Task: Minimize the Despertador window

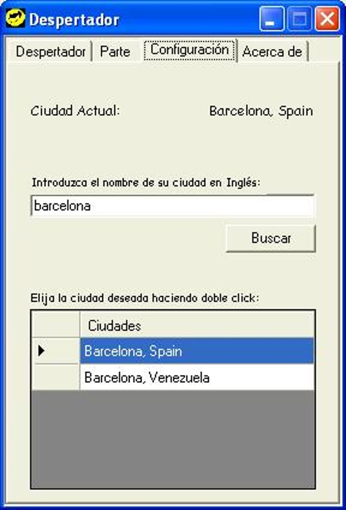Action: coord(272,19)
